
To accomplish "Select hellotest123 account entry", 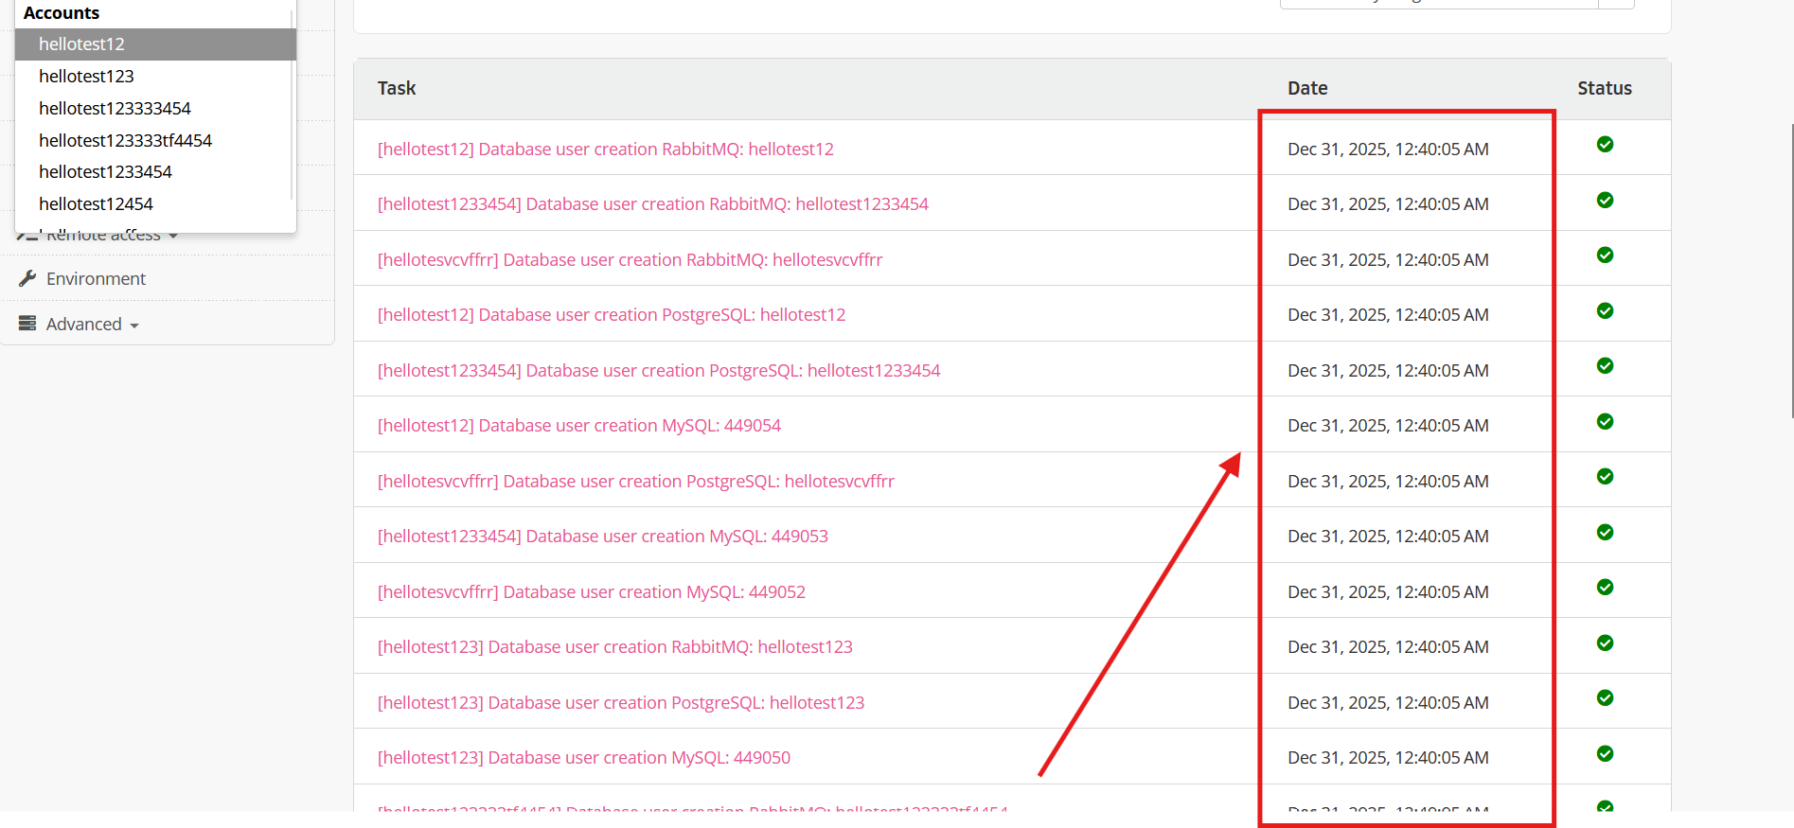I will tap(86, 76).
